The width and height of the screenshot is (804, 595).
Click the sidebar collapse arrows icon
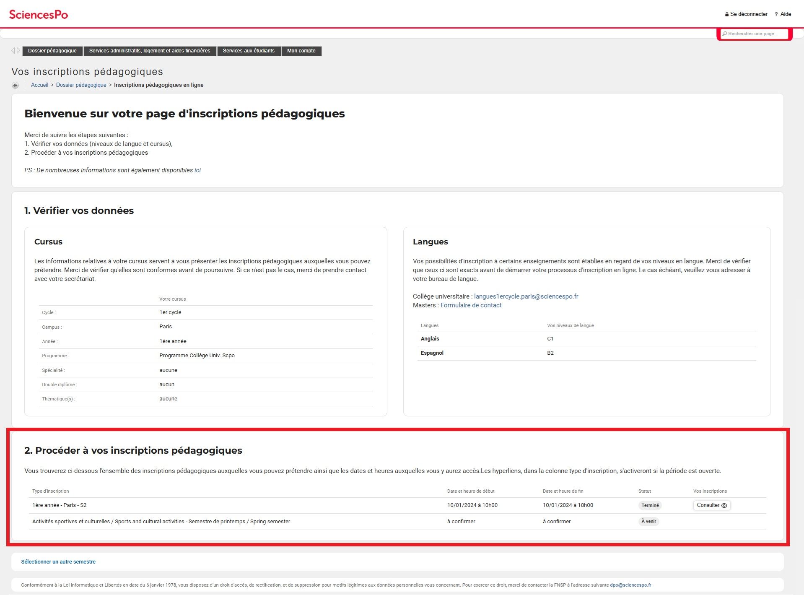tap(16, 50)
